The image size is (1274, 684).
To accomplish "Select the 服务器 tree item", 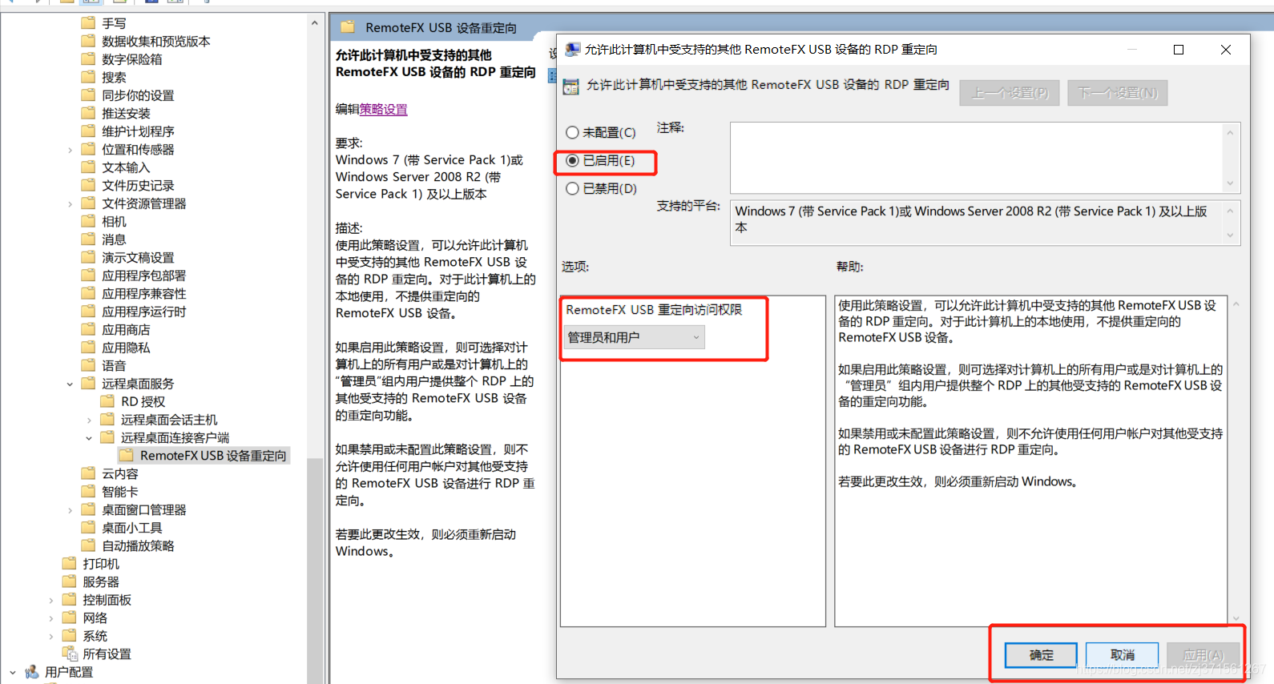I will click(x=101, y=581).
